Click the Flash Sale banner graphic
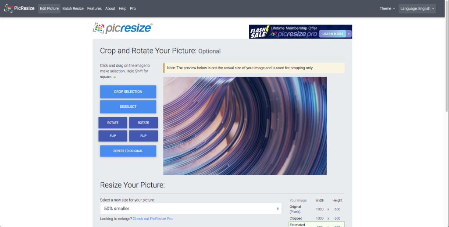The image size is (449, 227). pyautogui.click(x=300, y=32)
